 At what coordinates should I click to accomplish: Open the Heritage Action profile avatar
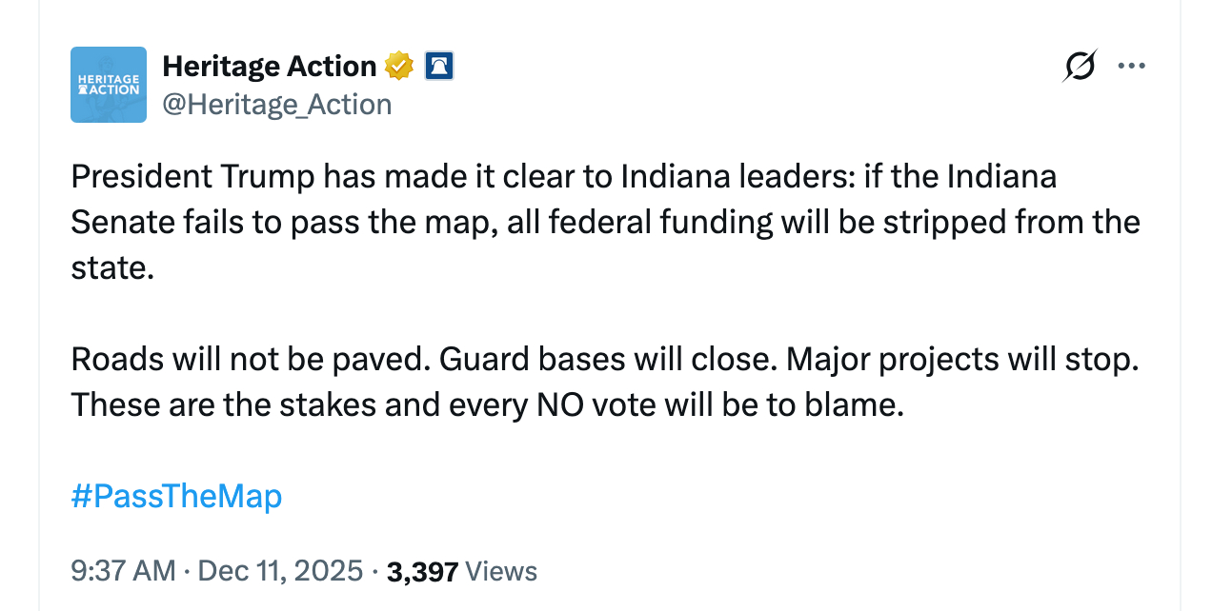(x=109, y=85)
